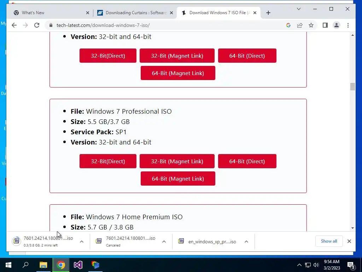Click the address bar URL

[103, 25]
